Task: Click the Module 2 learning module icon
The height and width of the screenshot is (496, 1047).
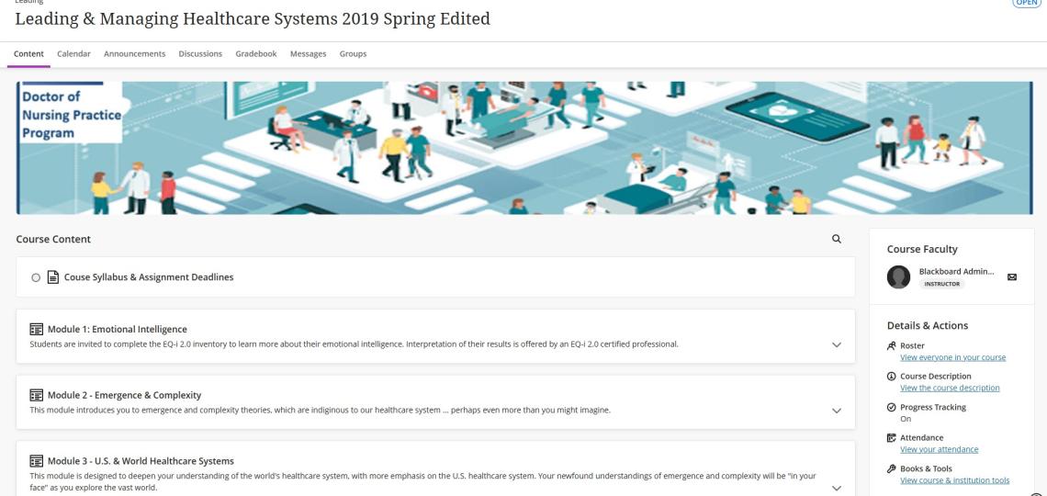Action: coord(37,395)
